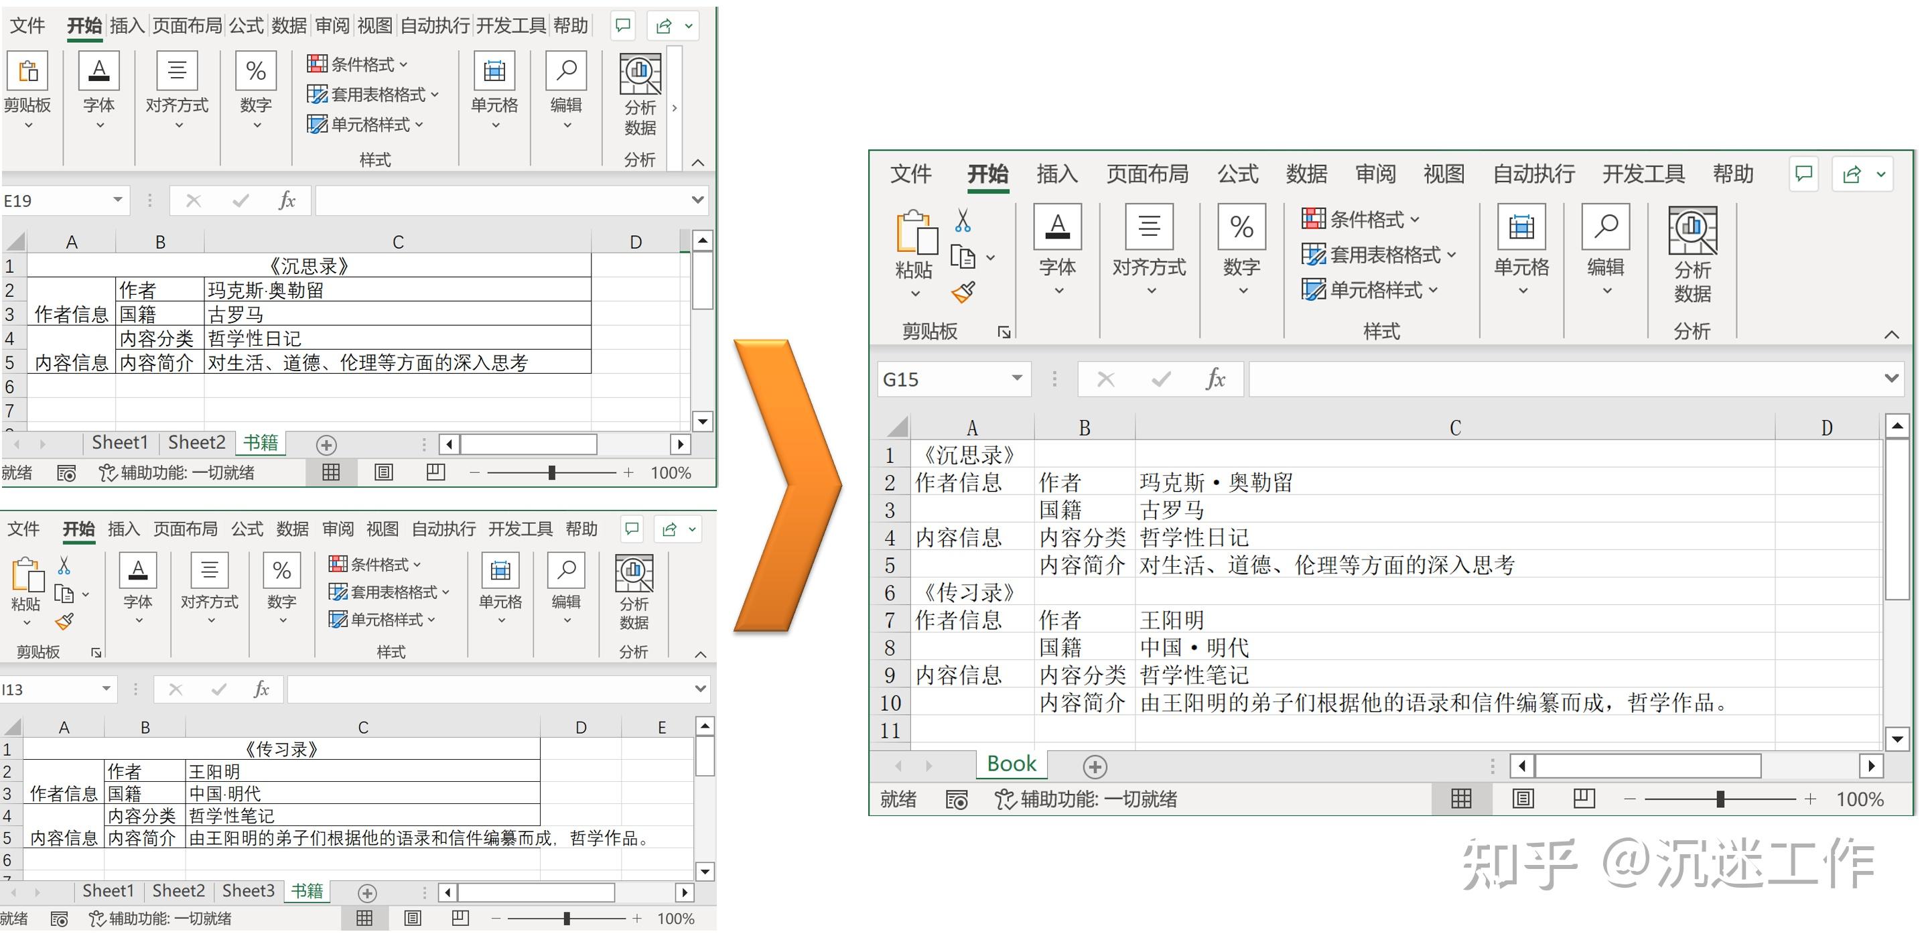The width and height of the screenshot is (1924, 942).
Task: Click the 编辑 (Editing) find icon
Action: coord(1605,226)
